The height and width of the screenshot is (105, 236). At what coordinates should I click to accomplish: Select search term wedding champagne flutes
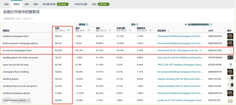click(x=16, y=36)
